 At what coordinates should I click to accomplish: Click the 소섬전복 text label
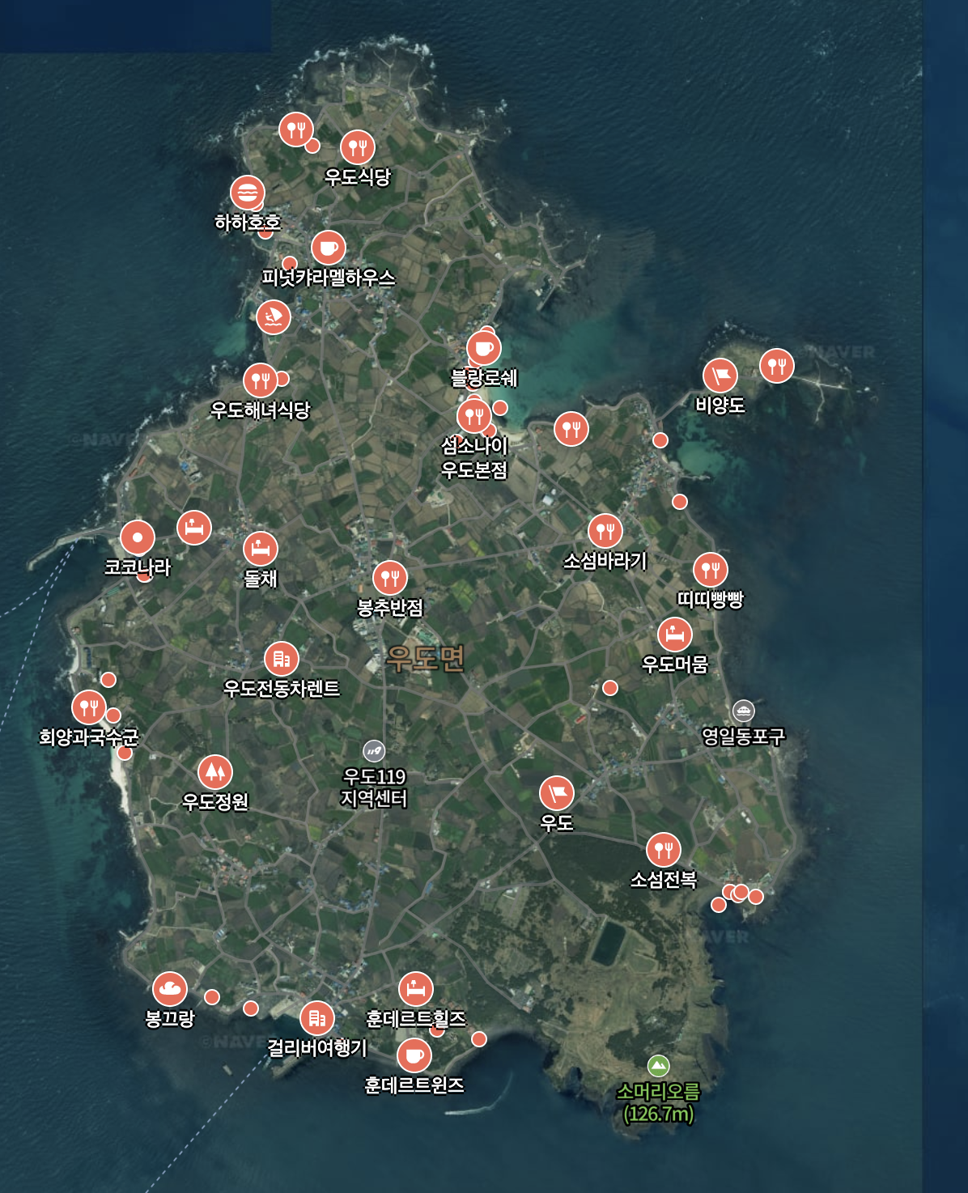tap(663, 879)
